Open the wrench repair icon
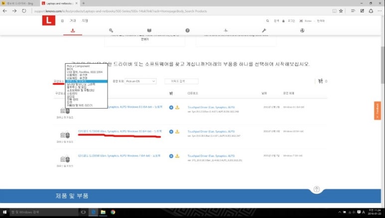The width and height of the screenshot is (385, 218). coord(264,30)
